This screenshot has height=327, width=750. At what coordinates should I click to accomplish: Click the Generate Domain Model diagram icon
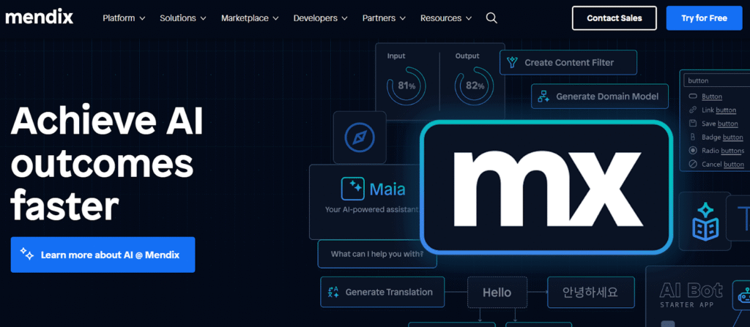tap(543, 97)
